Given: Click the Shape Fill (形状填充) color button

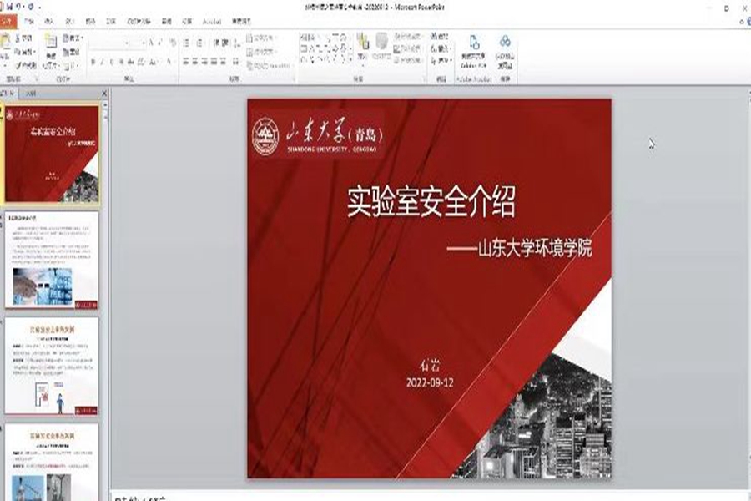Looking at the screenshot, I should pyautogui.click(x=407, y=37).
